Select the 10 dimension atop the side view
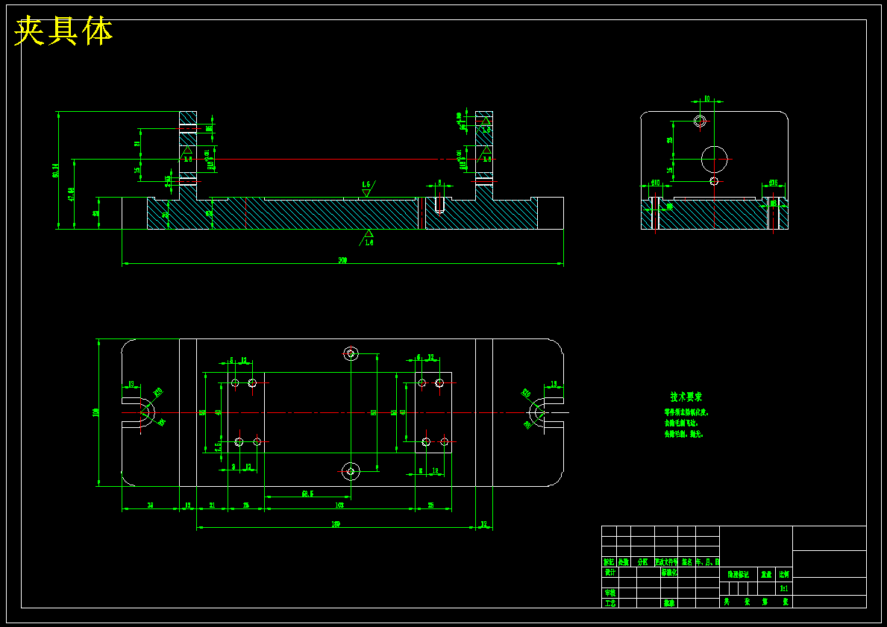This screenshot has height=627, width=887. pos(707,98)
